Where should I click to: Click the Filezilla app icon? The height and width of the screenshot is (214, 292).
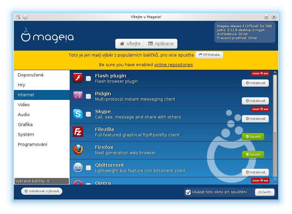(x=78, y=132)
